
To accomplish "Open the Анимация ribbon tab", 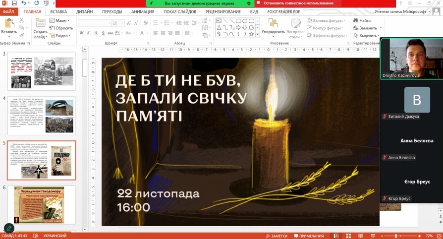I will 142,11.
